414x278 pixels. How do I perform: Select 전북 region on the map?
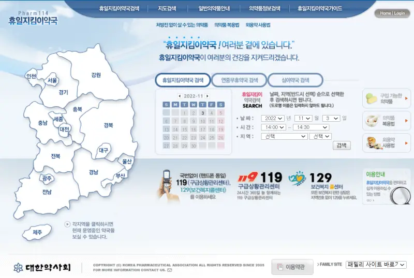[x=55, y=156]
